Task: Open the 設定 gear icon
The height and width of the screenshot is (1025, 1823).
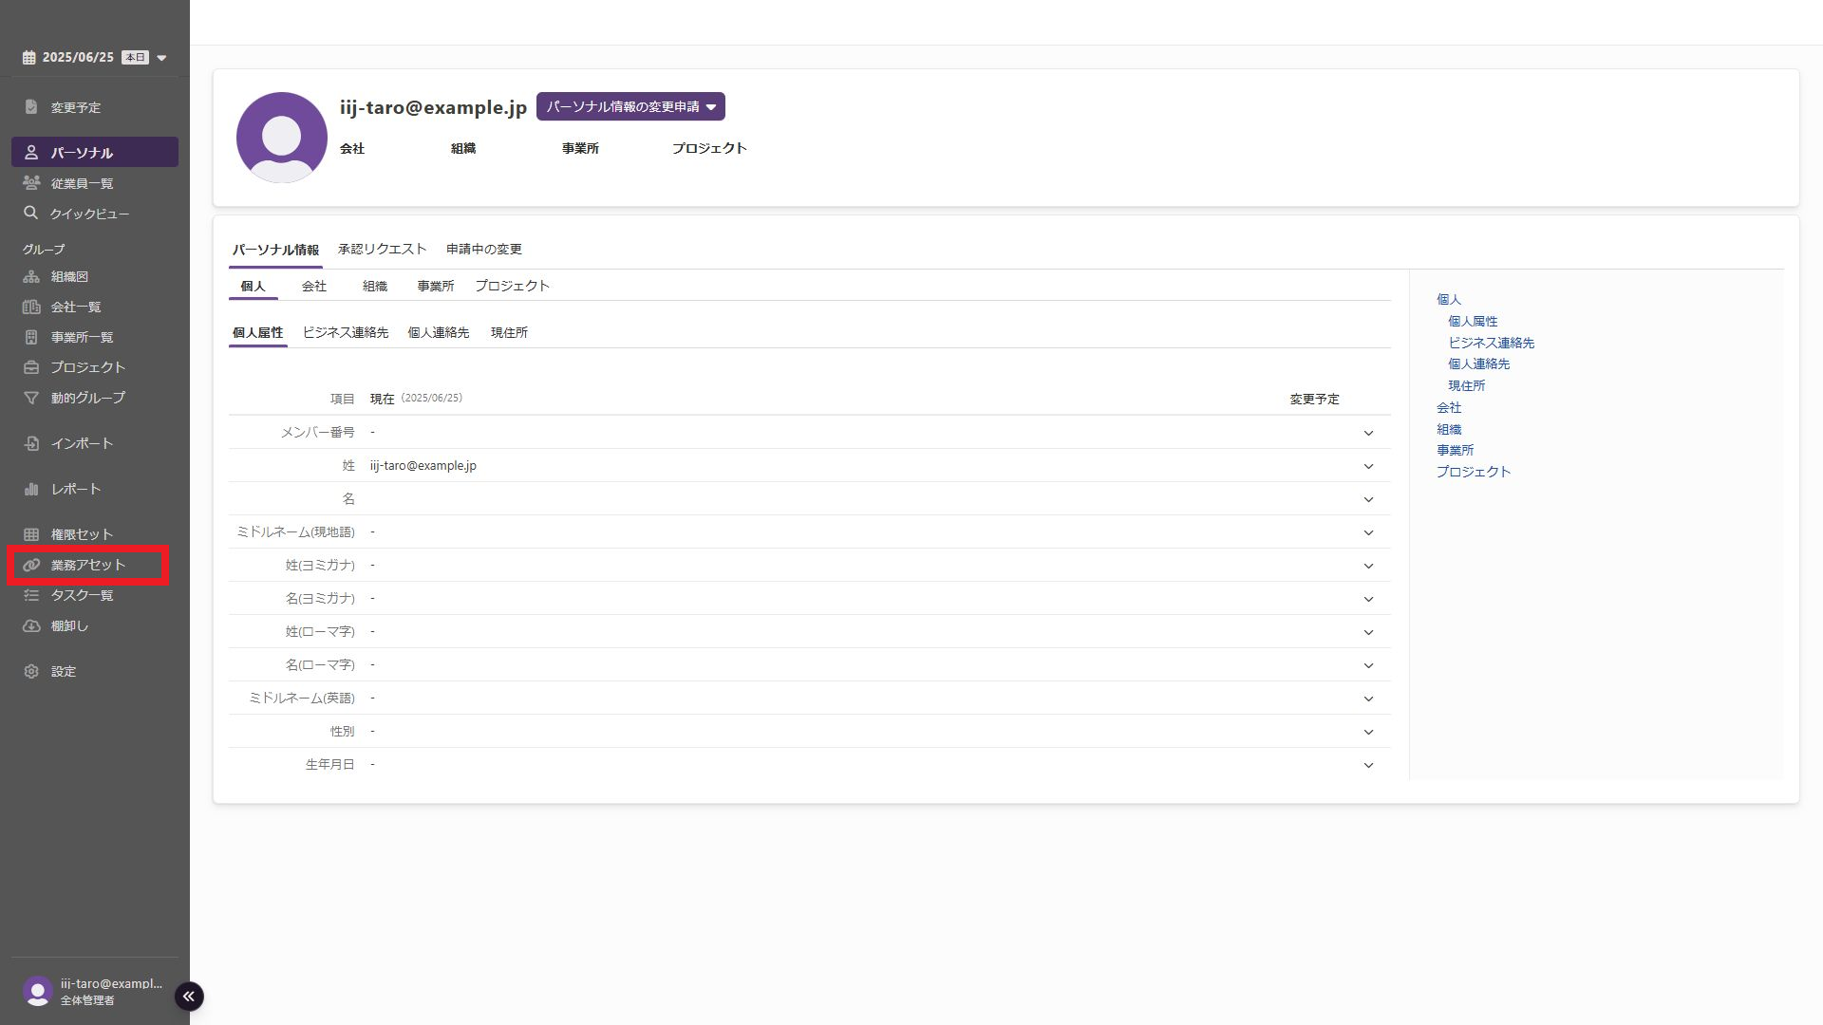Action: [31, 671]
